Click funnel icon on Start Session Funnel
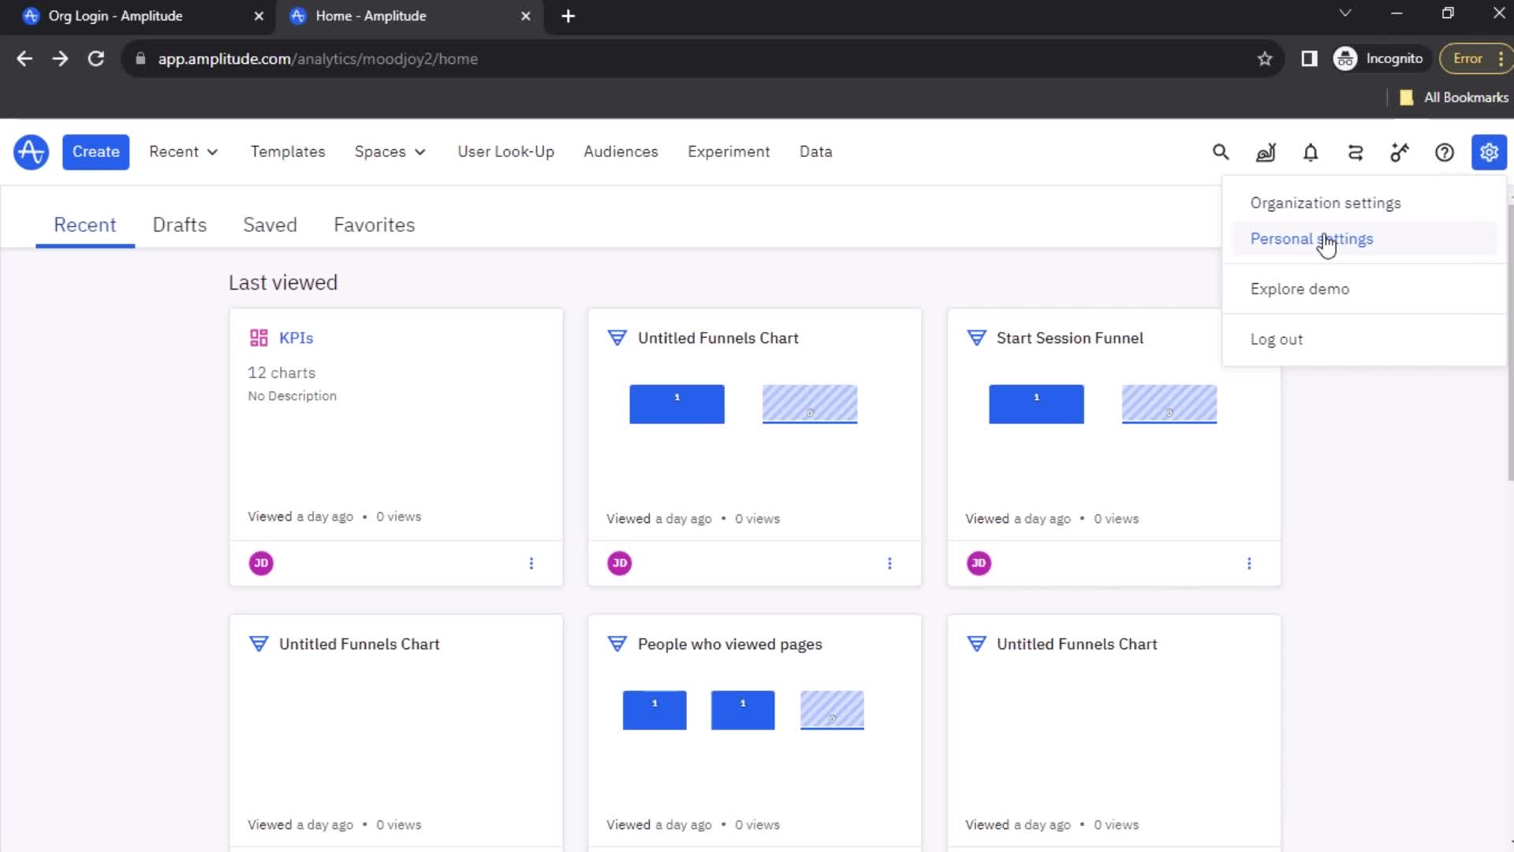This screenshot has width=1514, height=852. [976, 338]
